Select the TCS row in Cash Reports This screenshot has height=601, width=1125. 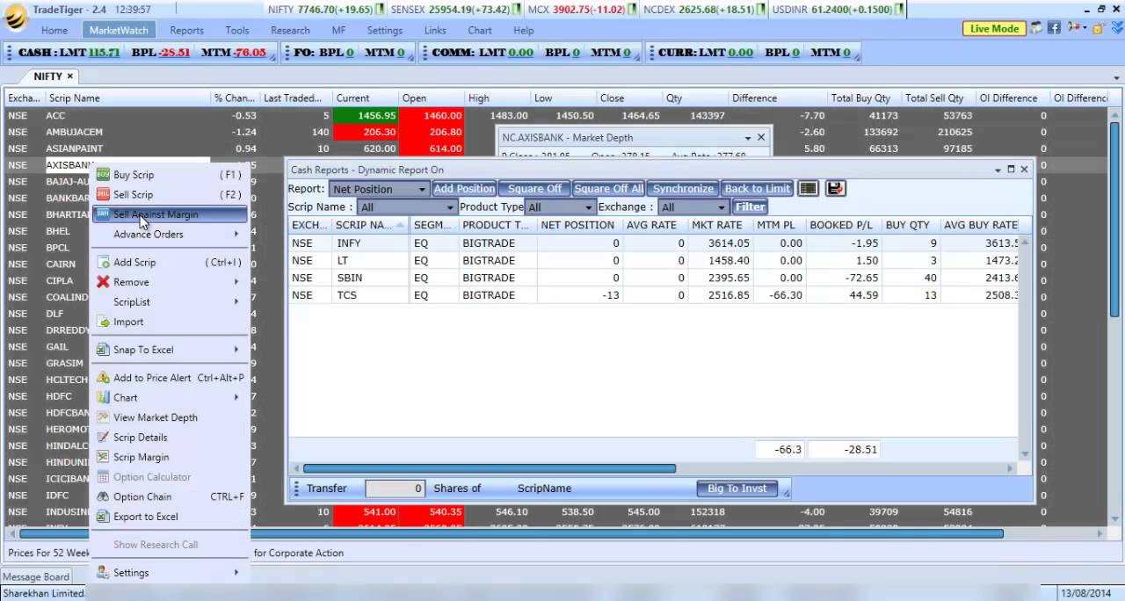653,295
